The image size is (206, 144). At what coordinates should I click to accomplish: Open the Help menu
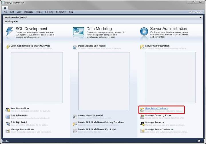pos(71,12)
